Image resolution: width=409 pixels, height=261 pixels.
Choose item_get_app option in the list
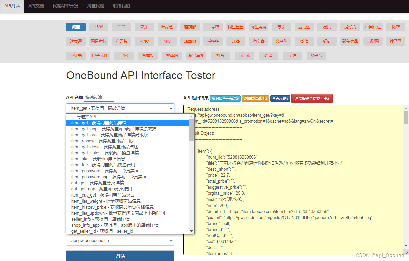[128, 129]
